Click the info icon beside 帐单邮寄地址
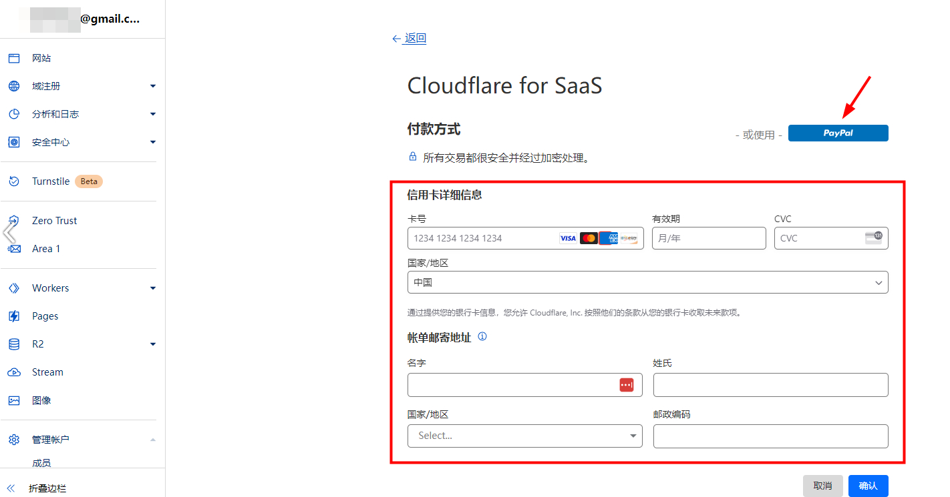The height and width of the screenshot is (497, 950). click(x=482, y=337)
